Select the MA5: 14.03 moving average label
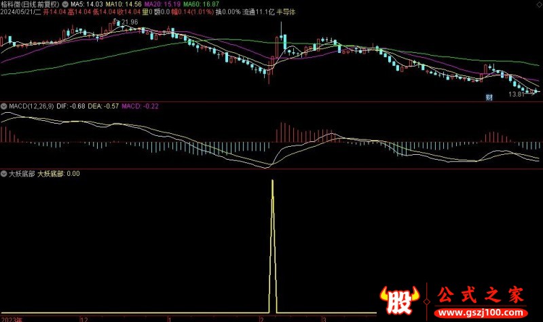This screenshot has width=543, height=322. pyautogui.click(x=87, y=4)
